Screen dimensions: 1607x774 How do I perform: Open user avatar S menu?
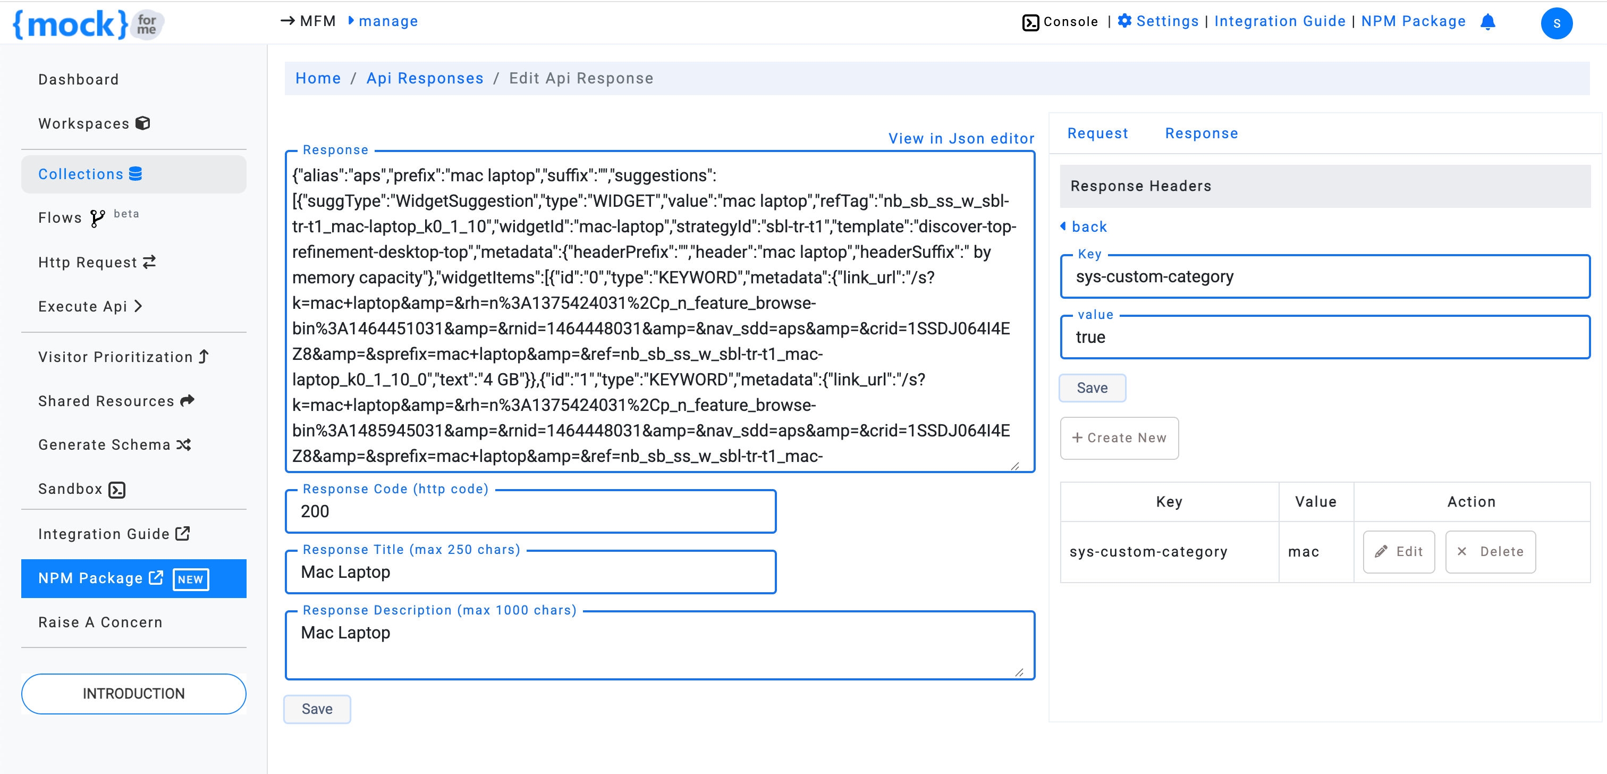[x=1557, y=23]
